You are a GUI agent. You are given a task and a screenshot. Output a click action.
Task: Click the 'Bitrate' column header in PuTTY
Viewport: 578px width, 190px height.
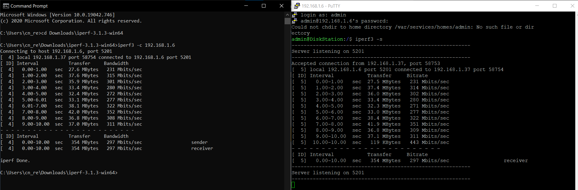[x=417, y=76]
